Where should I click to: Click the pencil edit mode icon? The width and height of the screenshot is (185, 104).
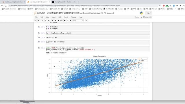(141, 17)
